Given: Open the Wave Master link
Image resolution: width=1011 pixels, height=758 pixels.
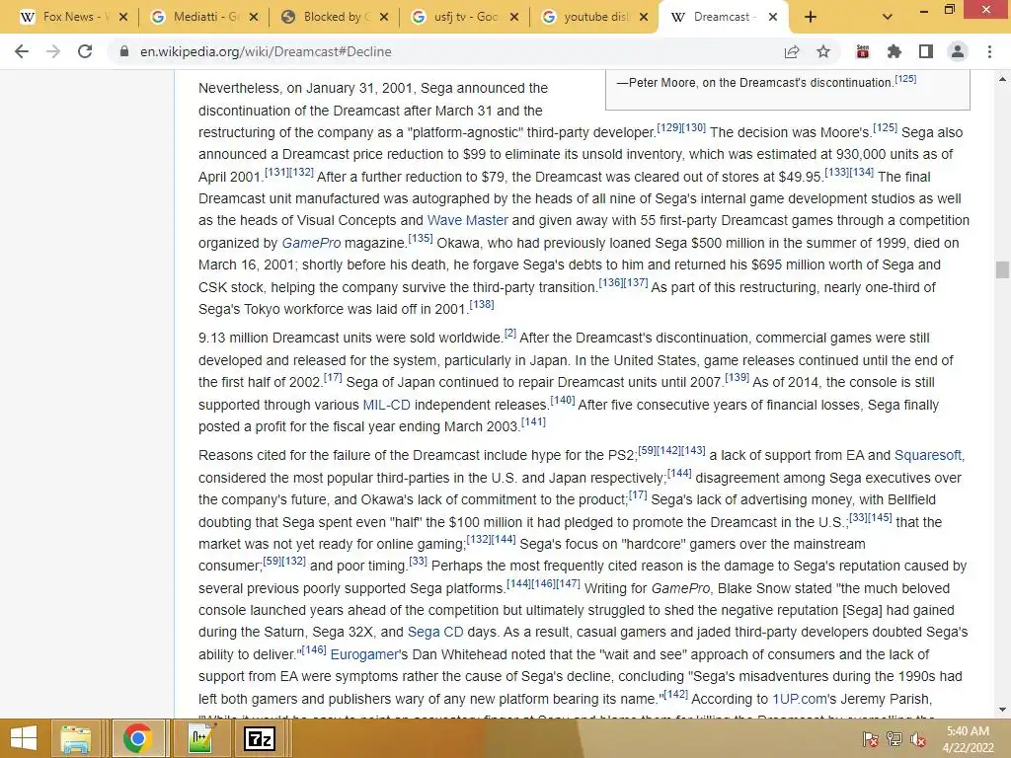Looking at the screenshot, I should (x=467, y=220).
